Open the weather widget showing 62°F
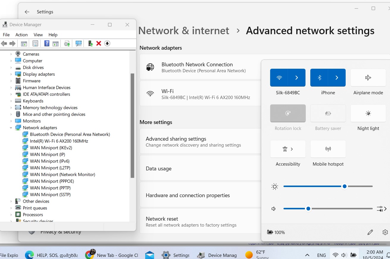The height and width of the screenshot is (259, 390). point(257,255)
